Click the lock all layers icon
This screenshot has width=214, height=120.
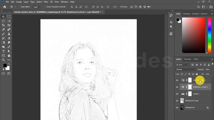[x=197, y=74]
